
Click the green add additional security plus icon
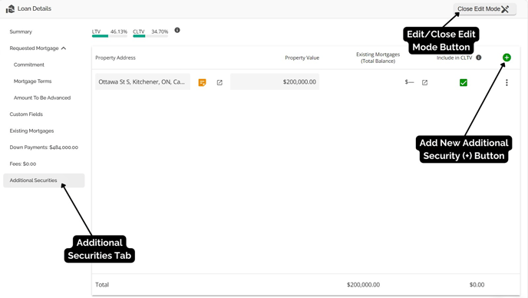(x=507, y=58)
